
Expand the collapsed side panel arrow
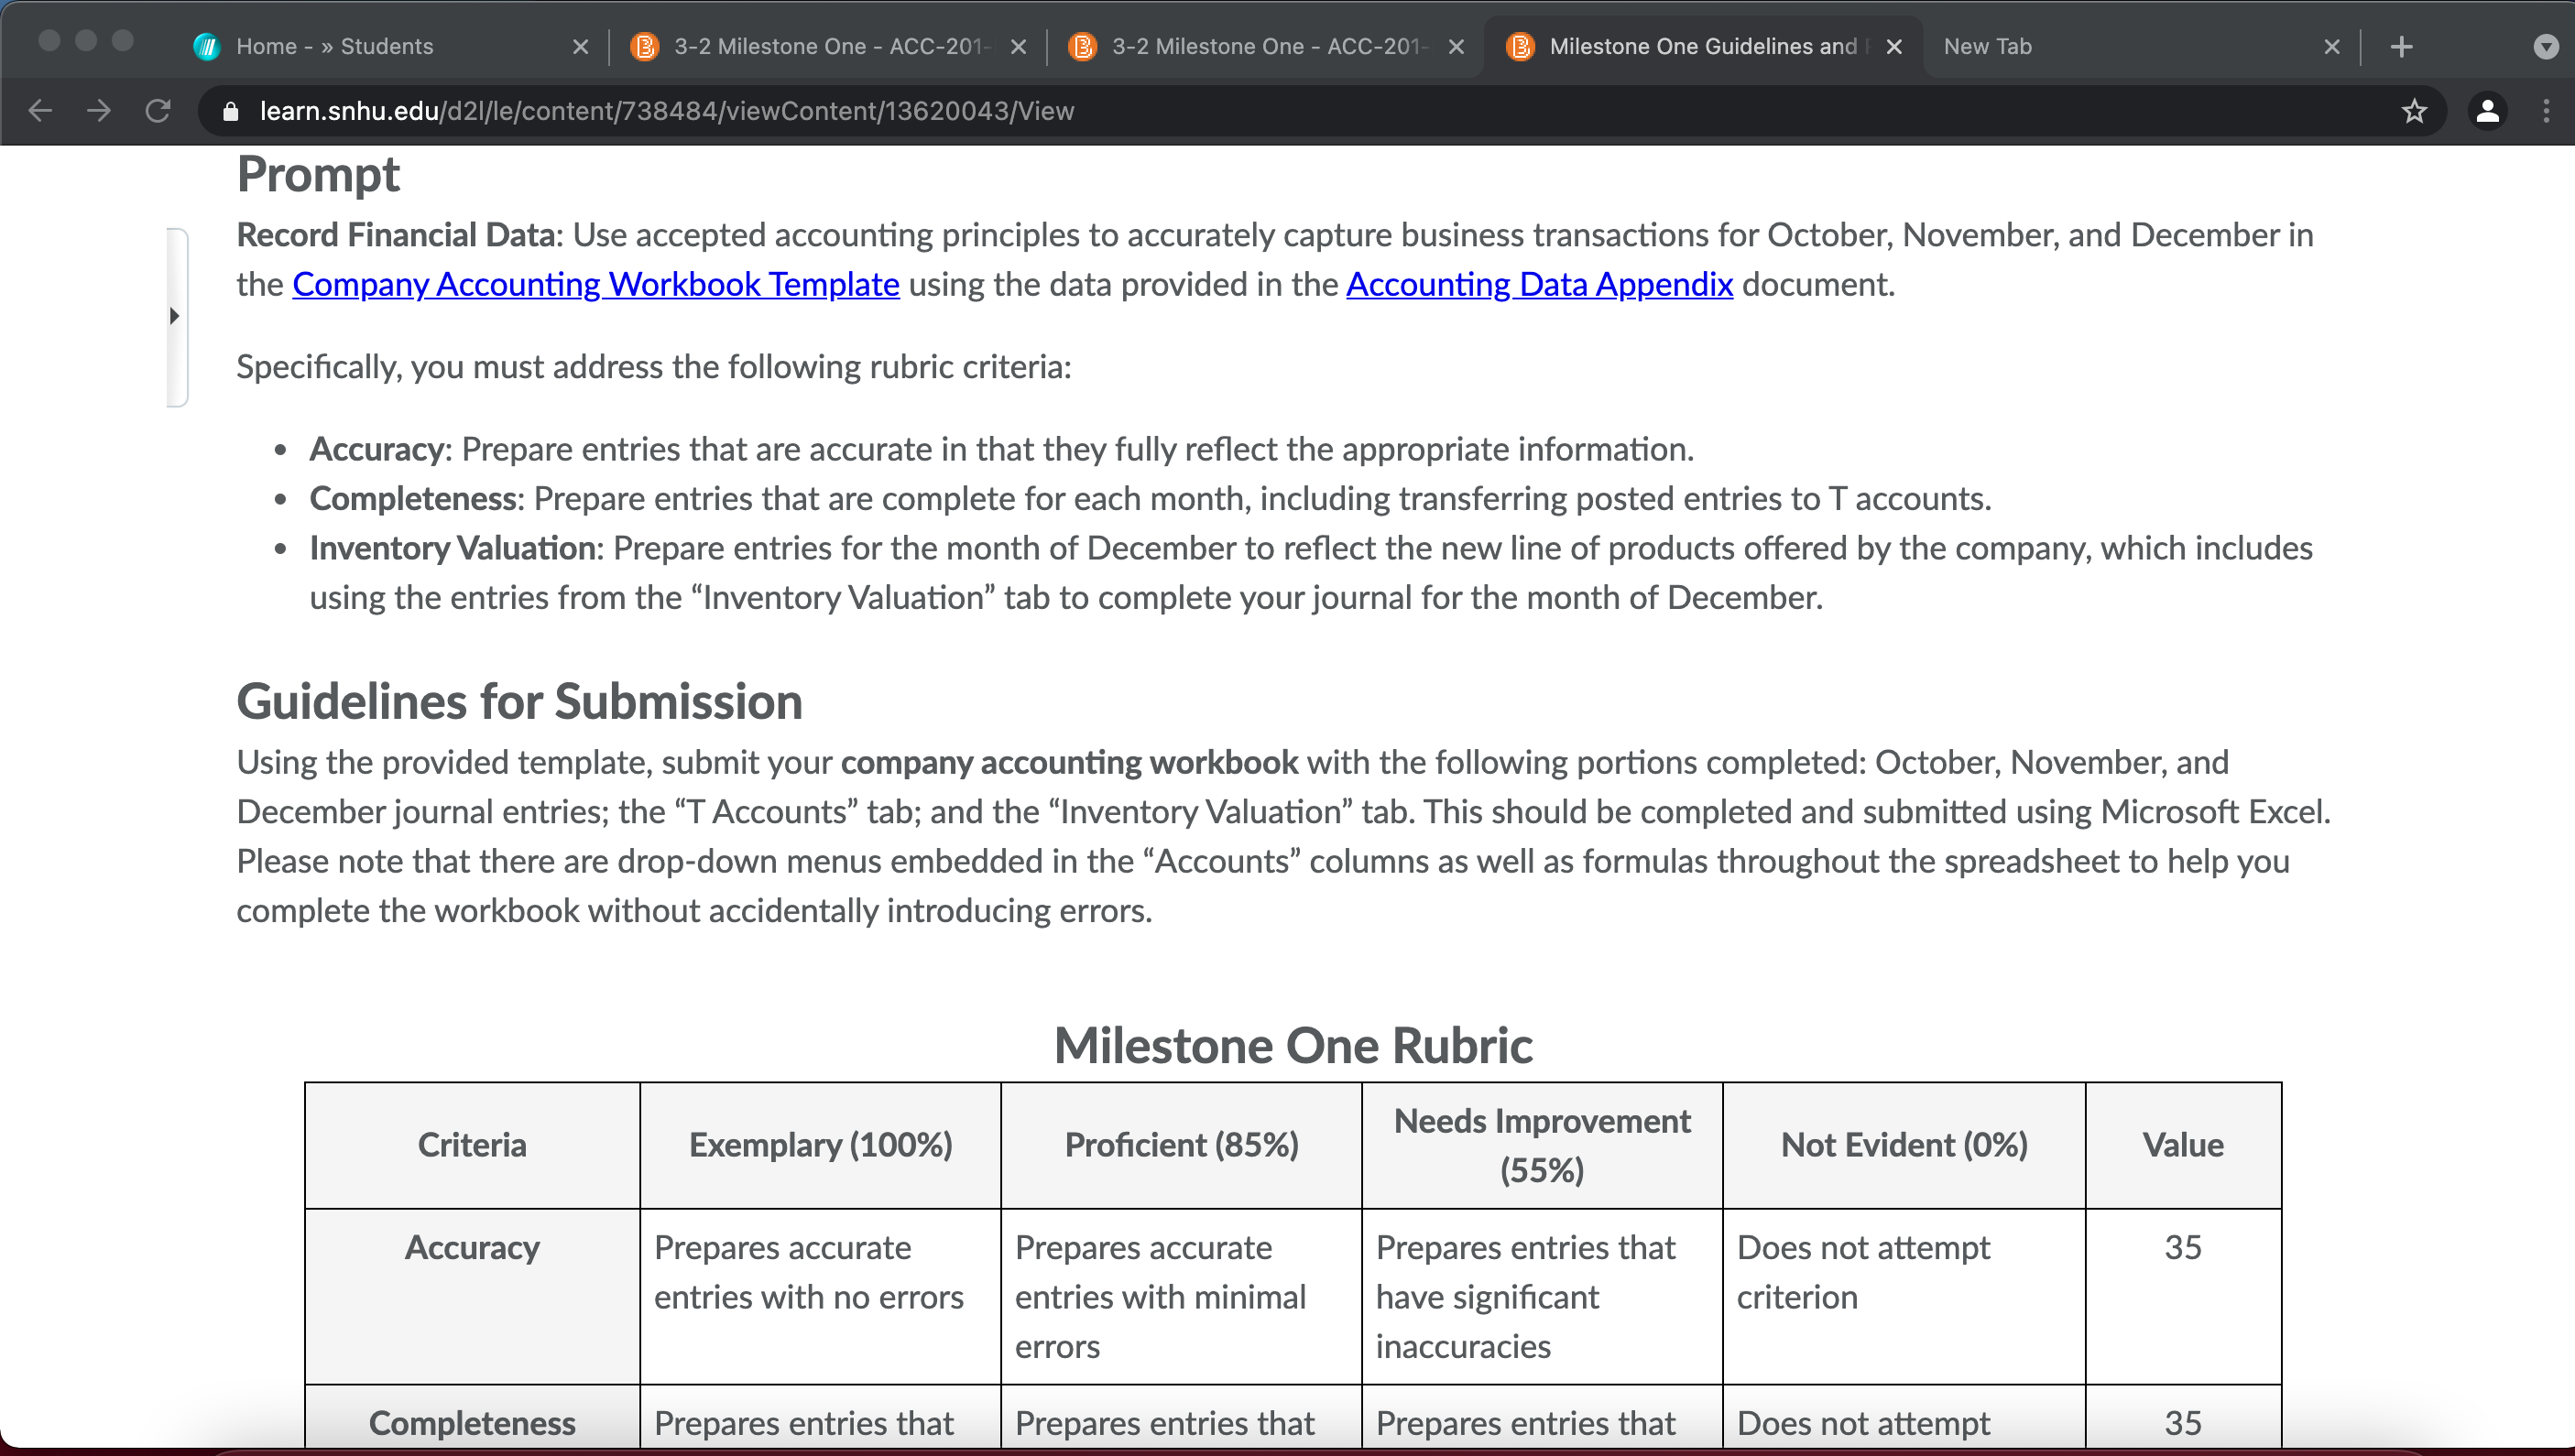(x=175, y=316)
